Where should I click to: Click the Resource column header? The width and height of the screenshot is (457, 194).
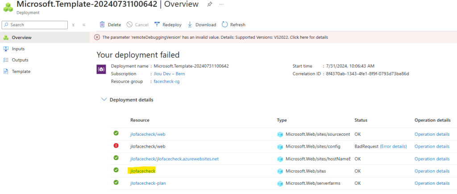140,120
